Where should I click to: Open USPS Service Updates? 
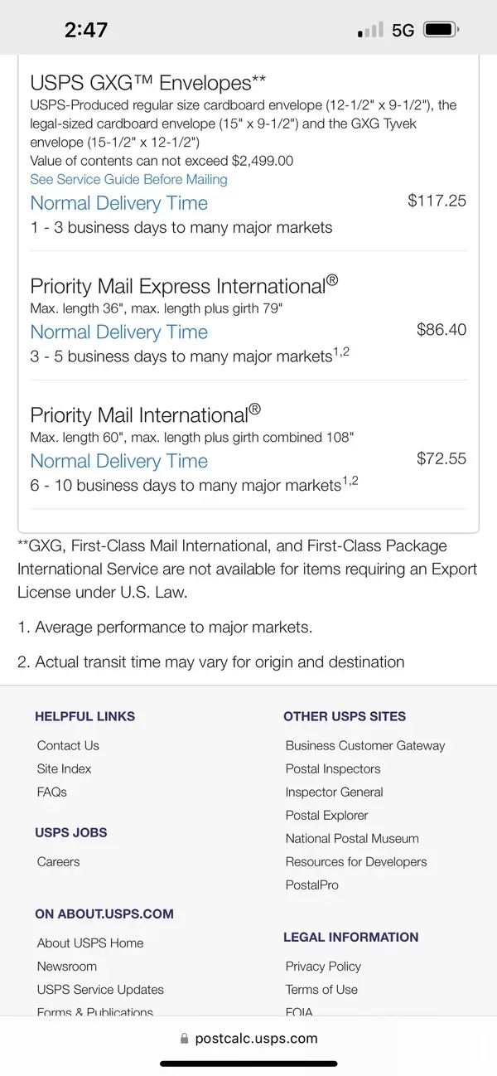click(x=100, y=989)
